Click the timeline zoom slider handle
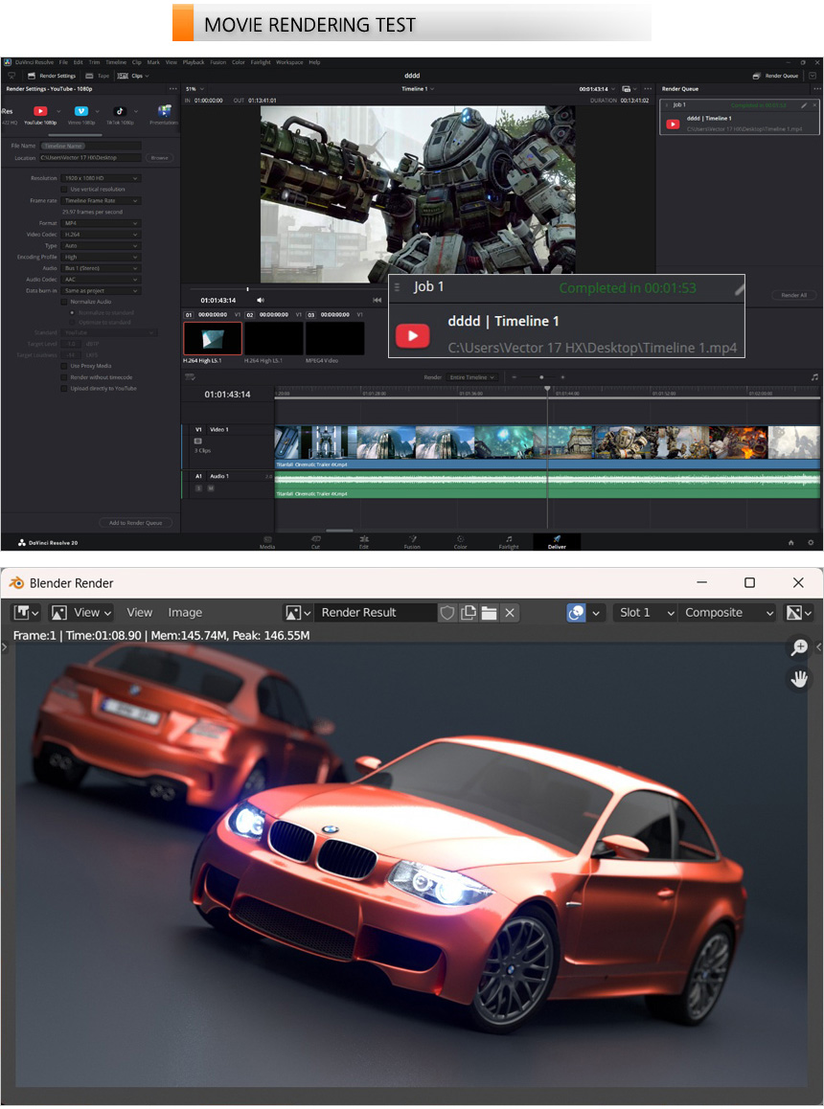This screenshot has width=824, height=1109. coord(542,377)
